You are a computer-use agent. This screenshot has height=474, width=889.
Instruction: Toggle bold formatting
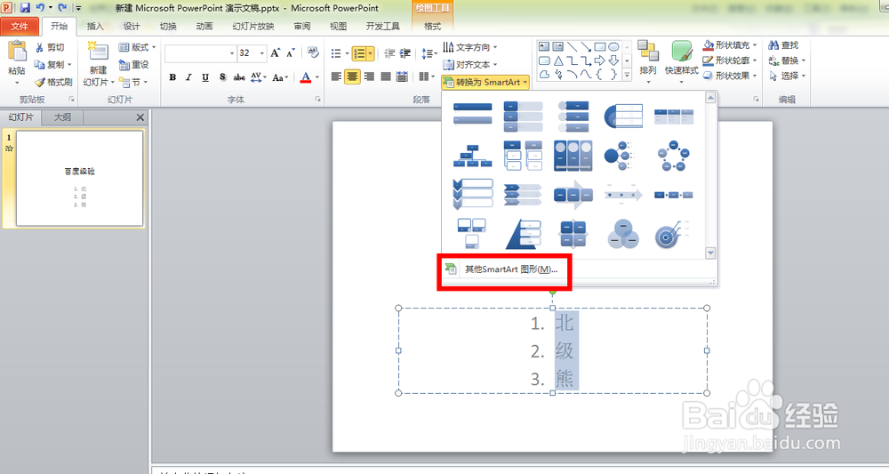172,77
